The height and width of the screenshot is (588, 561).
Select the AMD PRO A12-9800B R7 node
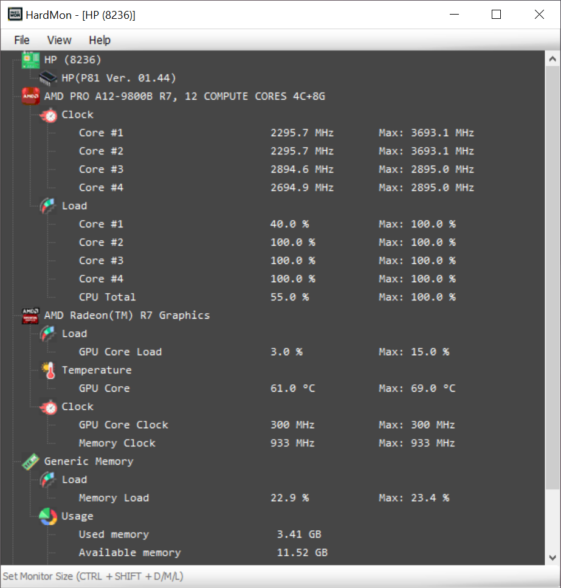pyautogui.click(x=185, y=96)
